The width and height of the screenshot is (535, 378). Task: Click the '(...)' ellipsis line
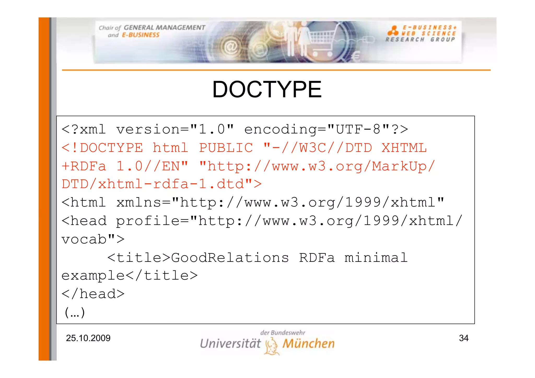pos(75,312)
